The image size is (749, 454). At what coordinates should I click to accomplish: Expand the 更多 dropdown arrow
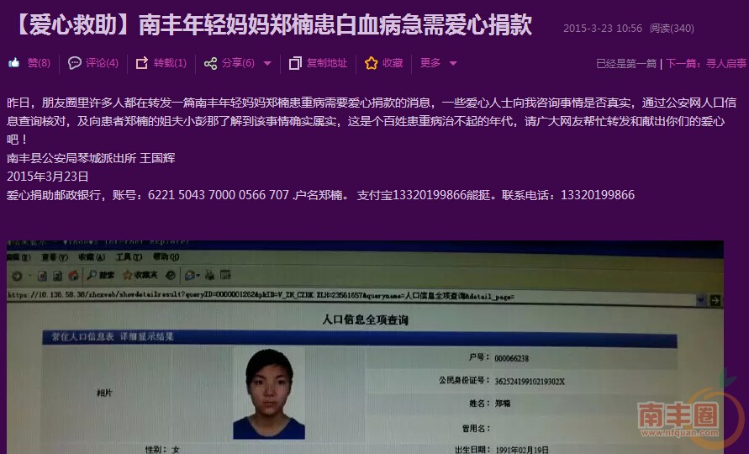click(x=453, y=63)
